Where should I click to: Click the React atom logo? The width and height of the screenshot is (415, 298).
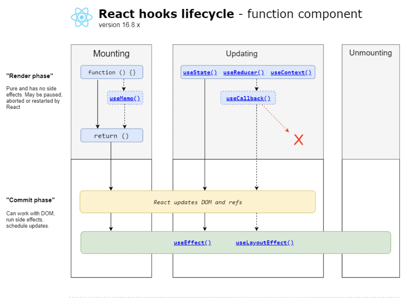pos(82,17)
